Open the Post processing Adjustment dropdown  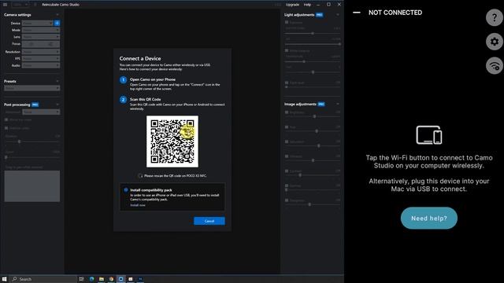point(41,112)
